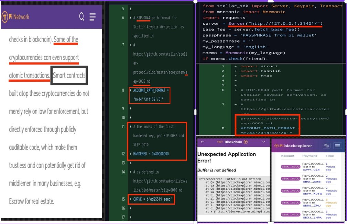Click the 'at Qv' stack trace line
This screenshot has height=224, width=347.
(238, 182)
